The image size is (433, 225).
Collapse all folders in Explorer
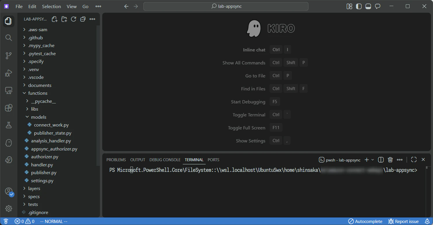point(83,19)
